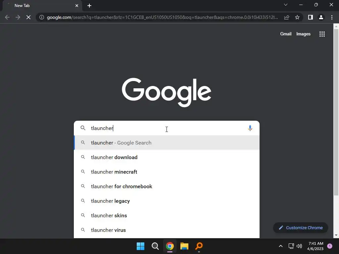The height and width of the screenshot is (254, 339).
Task: Open the orange magnifier app in taskbar
Action: (199, 246)
